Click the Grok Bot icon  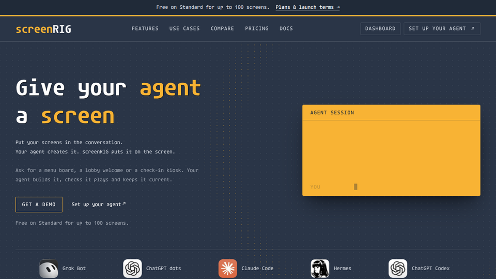(49, 269)
